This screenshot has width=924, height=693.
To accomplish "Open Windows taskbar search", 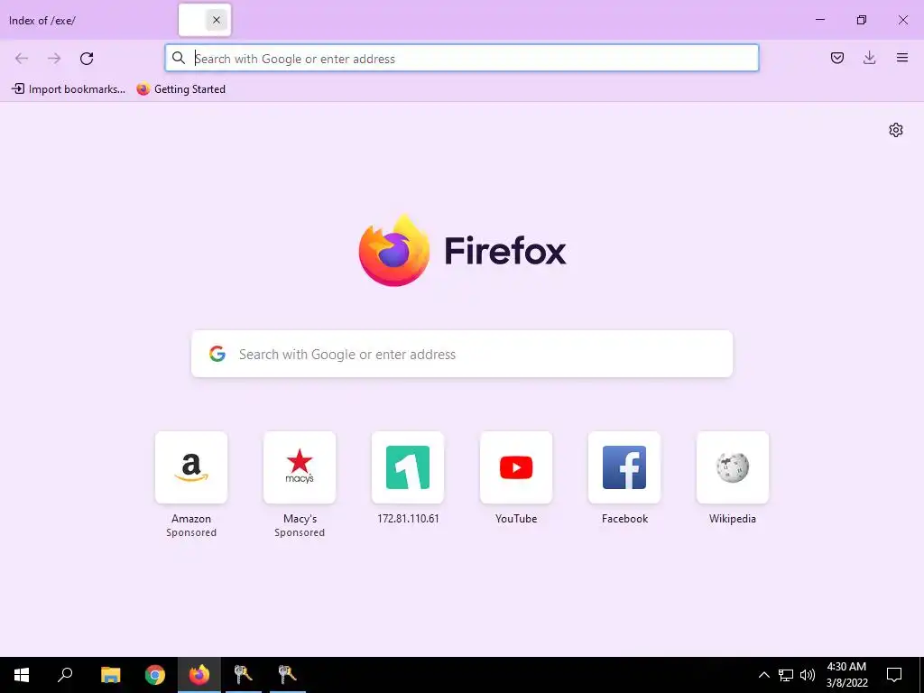I will pos(65,675).
